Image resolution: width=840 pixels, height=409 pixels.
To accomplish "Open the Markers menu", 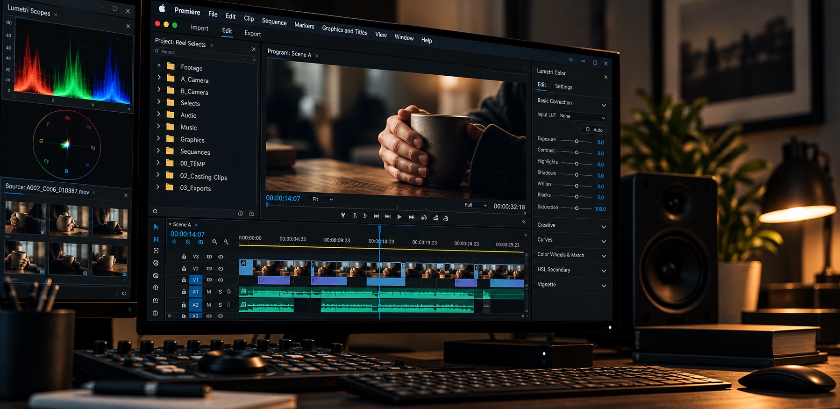I will coord(304,25).
